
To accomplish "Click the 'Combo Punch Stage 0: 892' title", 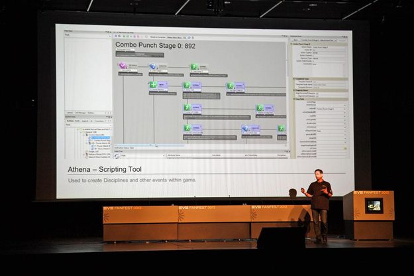I will pyautogui.click(x=156, y=46).
